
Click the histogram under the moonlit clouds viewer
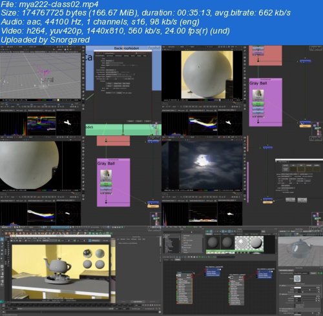pos(175,213)
